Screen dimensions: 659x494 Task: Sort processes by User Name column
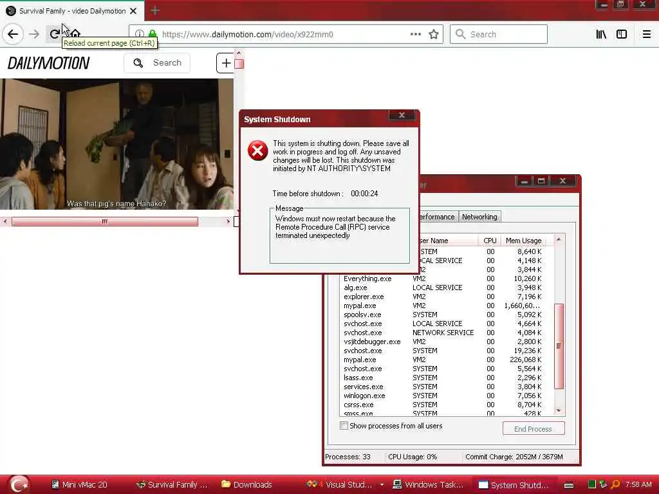pos(449,241)
